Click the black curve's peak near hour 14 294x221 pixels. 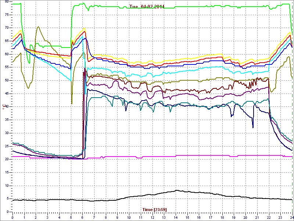[x=176, y=190]
